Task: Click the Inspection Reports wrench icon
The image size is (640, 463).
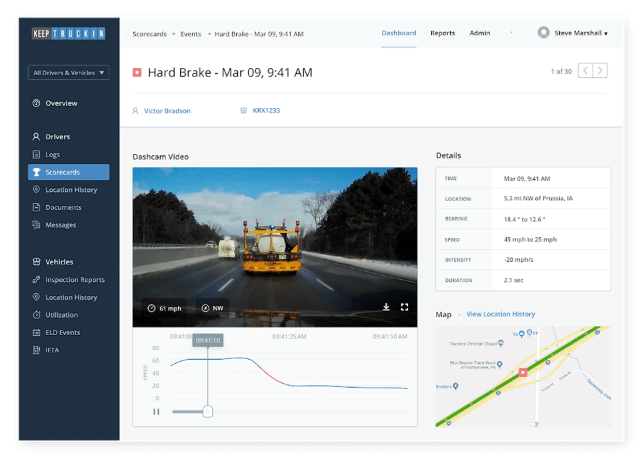Action: [x=36, y=279]
